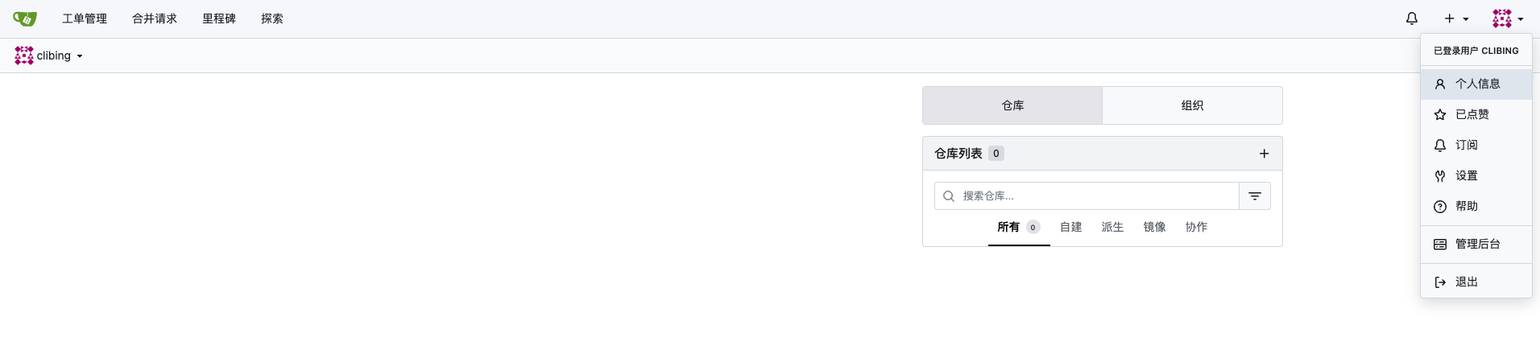Open the notifications bell icon
The width and height of the screenshot is (1540, 358).
(x=1412, y=19)
